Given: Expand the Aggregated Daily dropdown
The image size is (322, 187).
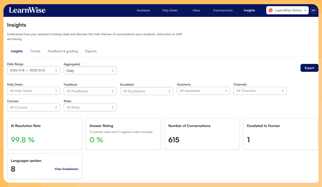Looking at the screenshot, I should click(x=90, y=71).
